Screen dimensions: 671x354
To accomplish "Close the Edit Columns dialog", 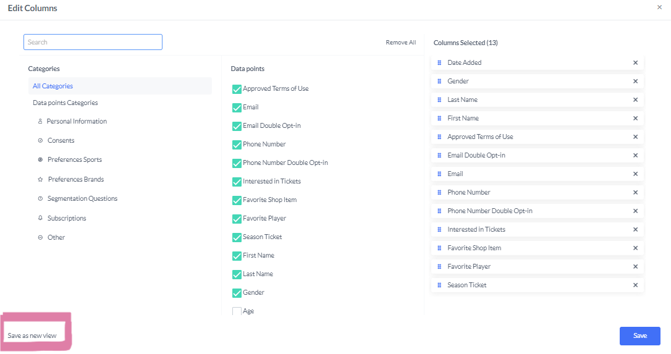I will click(x=659, y=7).
